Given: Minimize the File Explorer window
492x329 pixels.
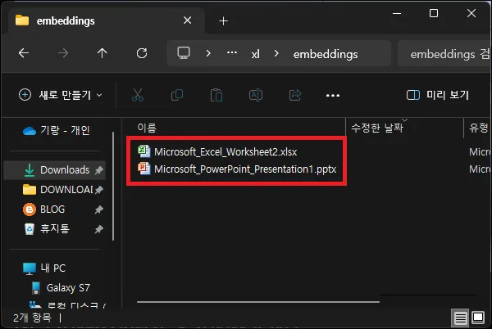Looking at the screenshot, I should coord(397,13).
